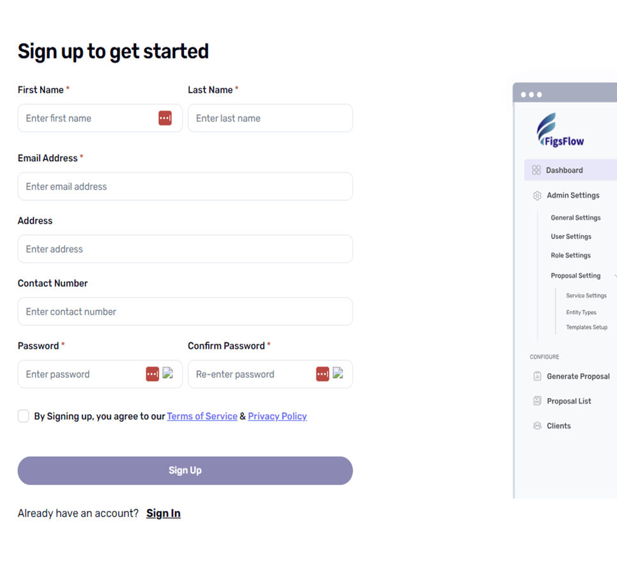Collapse the Admin Settings section
This screenshot has height=566, width=617.
click(573, 195)
